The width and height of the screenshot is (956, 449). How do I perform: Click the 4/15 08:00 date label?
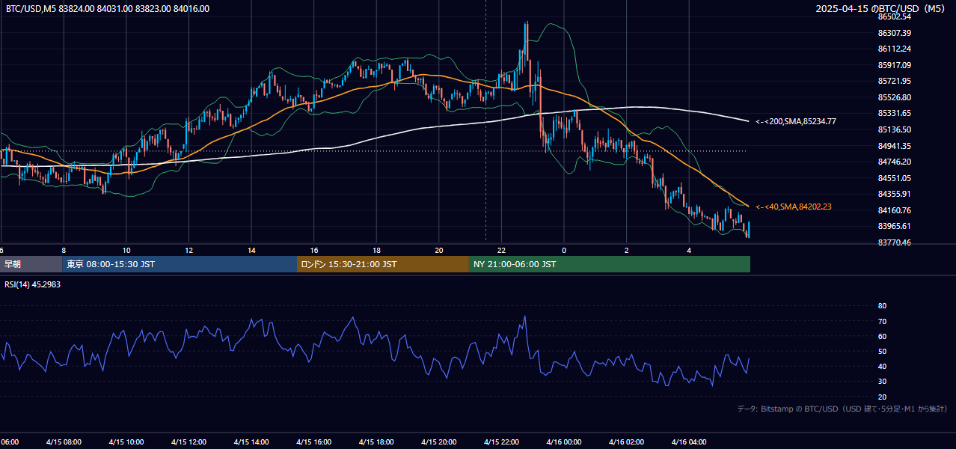63,442
